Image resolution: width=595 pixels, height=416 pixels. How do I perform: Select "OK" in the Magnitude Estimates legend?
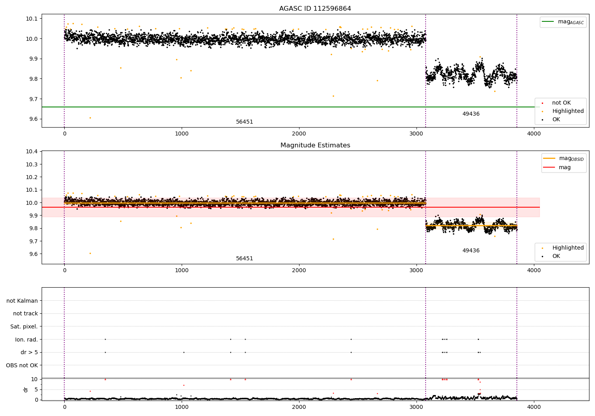(x=556, y=256)
